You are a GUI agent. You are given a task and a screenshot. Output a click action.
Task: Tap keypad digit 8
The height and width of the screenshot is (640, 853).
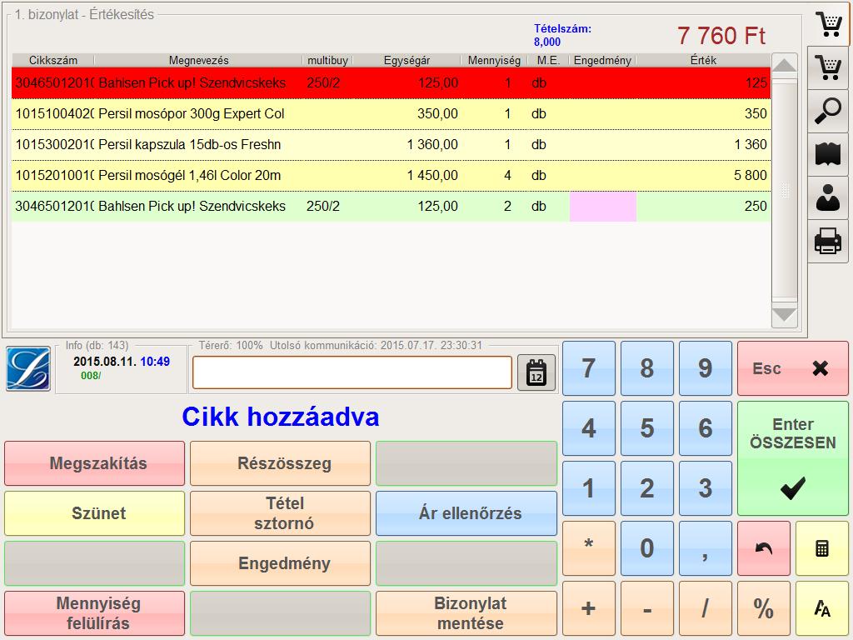click(646, 368)
